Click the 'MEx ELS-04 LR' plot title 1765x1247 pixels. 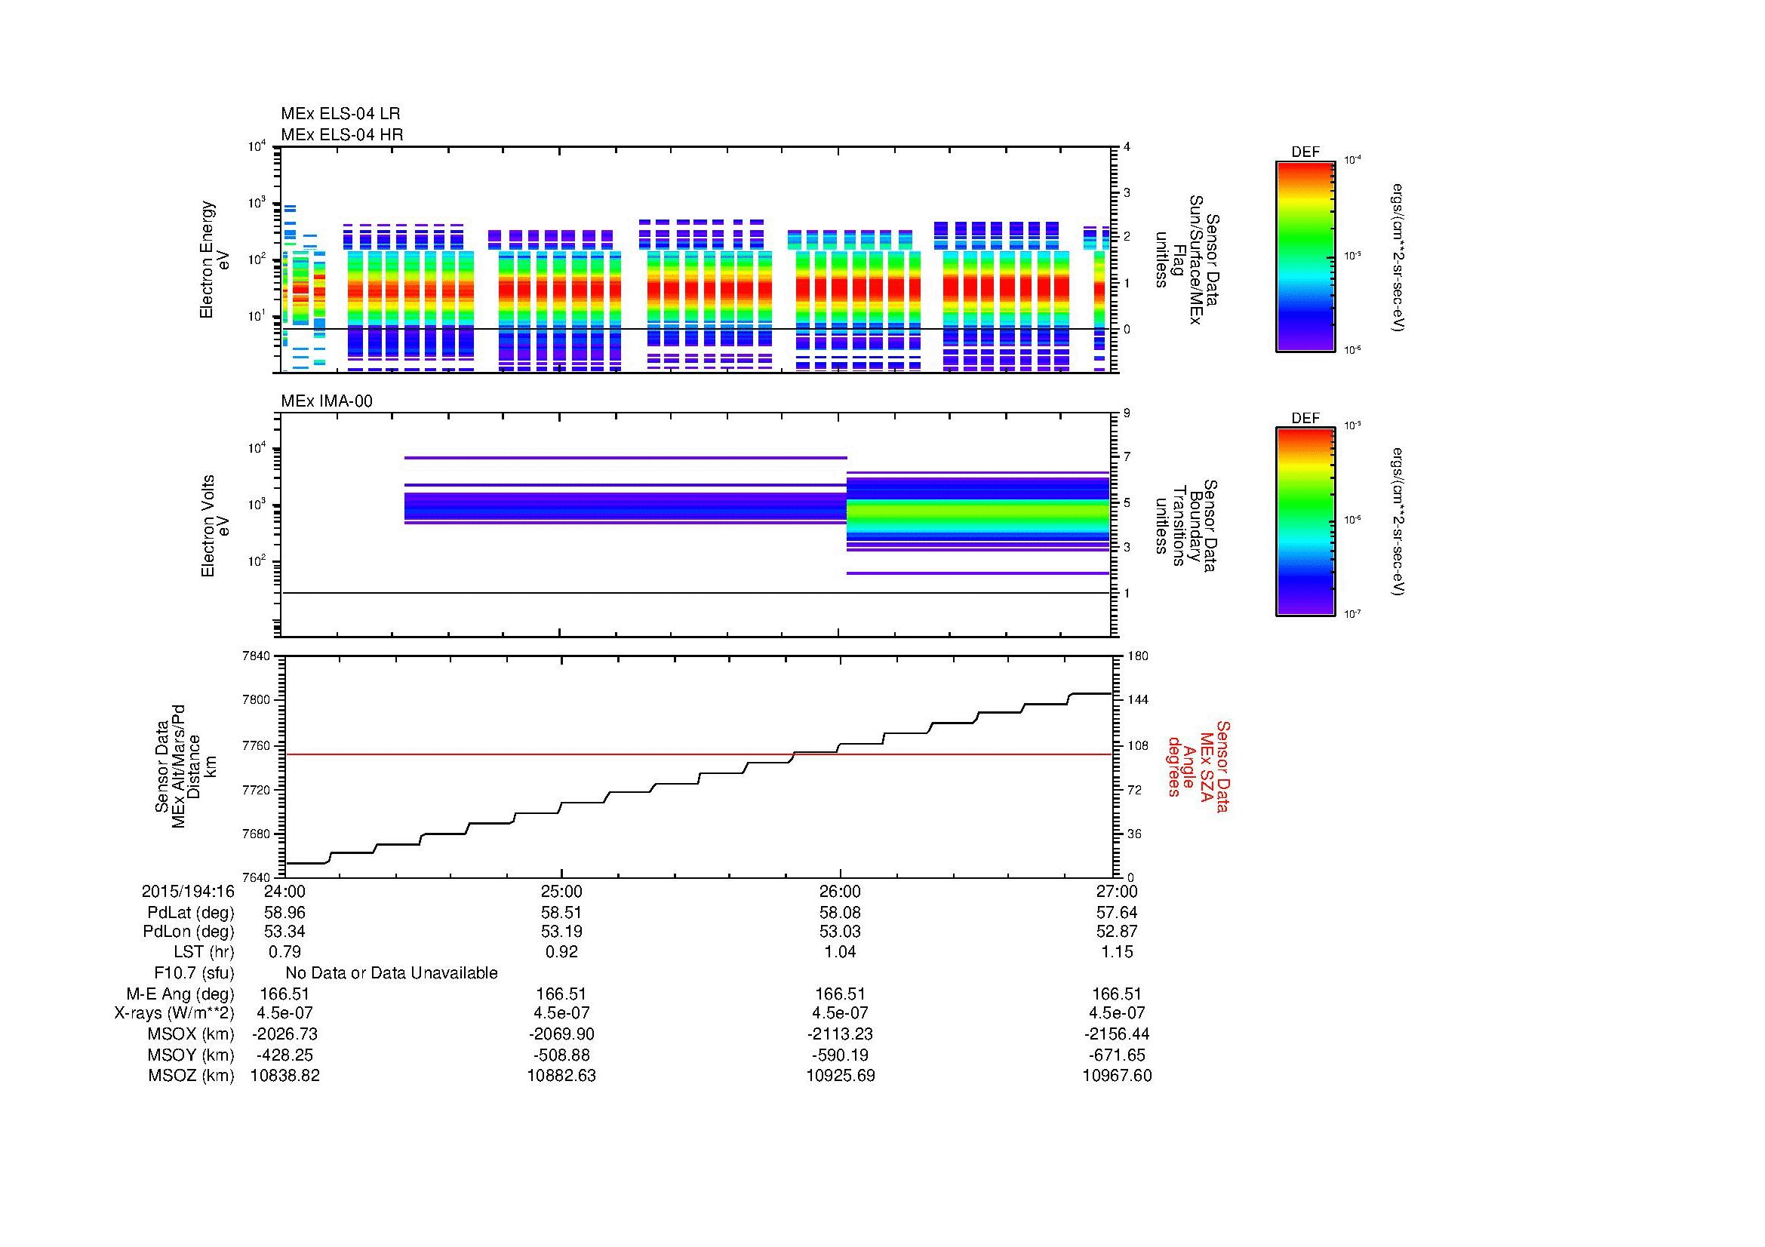(340, 114)
